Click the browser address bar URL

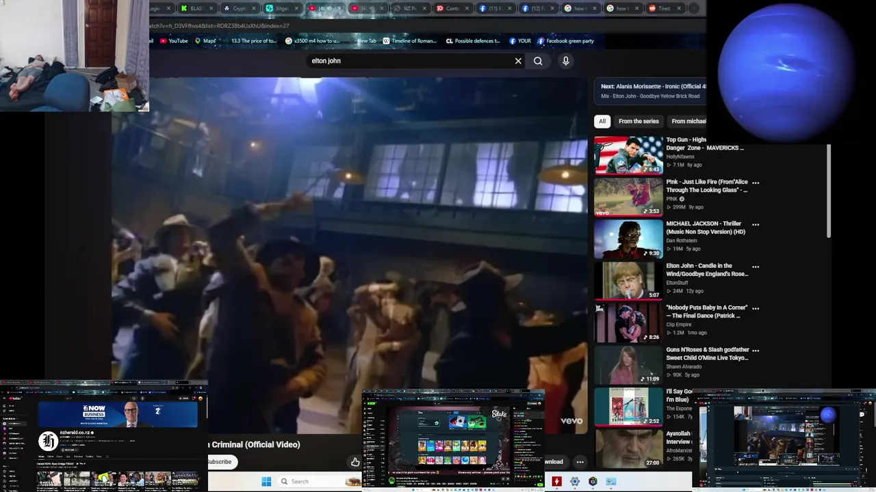(219, 26)
